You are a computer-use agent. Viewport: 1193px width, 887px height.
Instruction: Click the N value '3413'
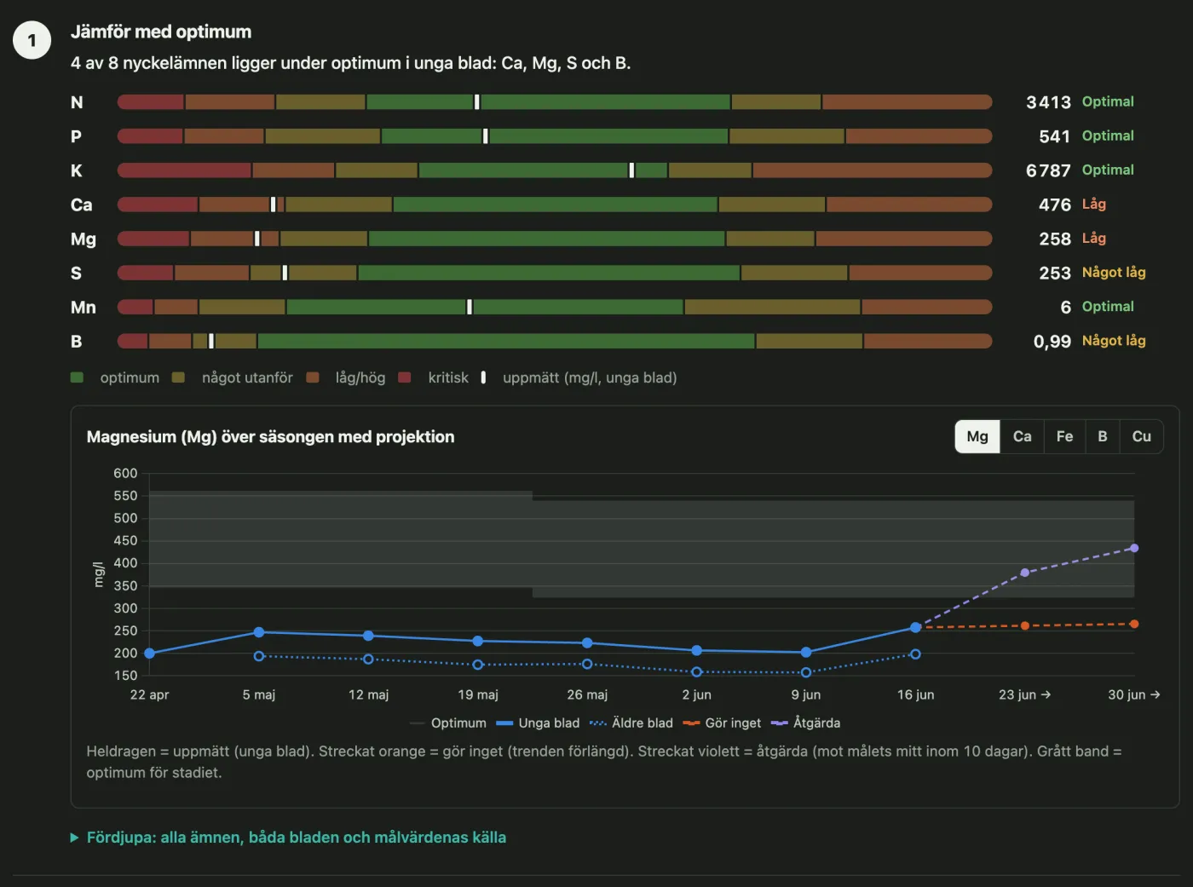[1048, 102]
